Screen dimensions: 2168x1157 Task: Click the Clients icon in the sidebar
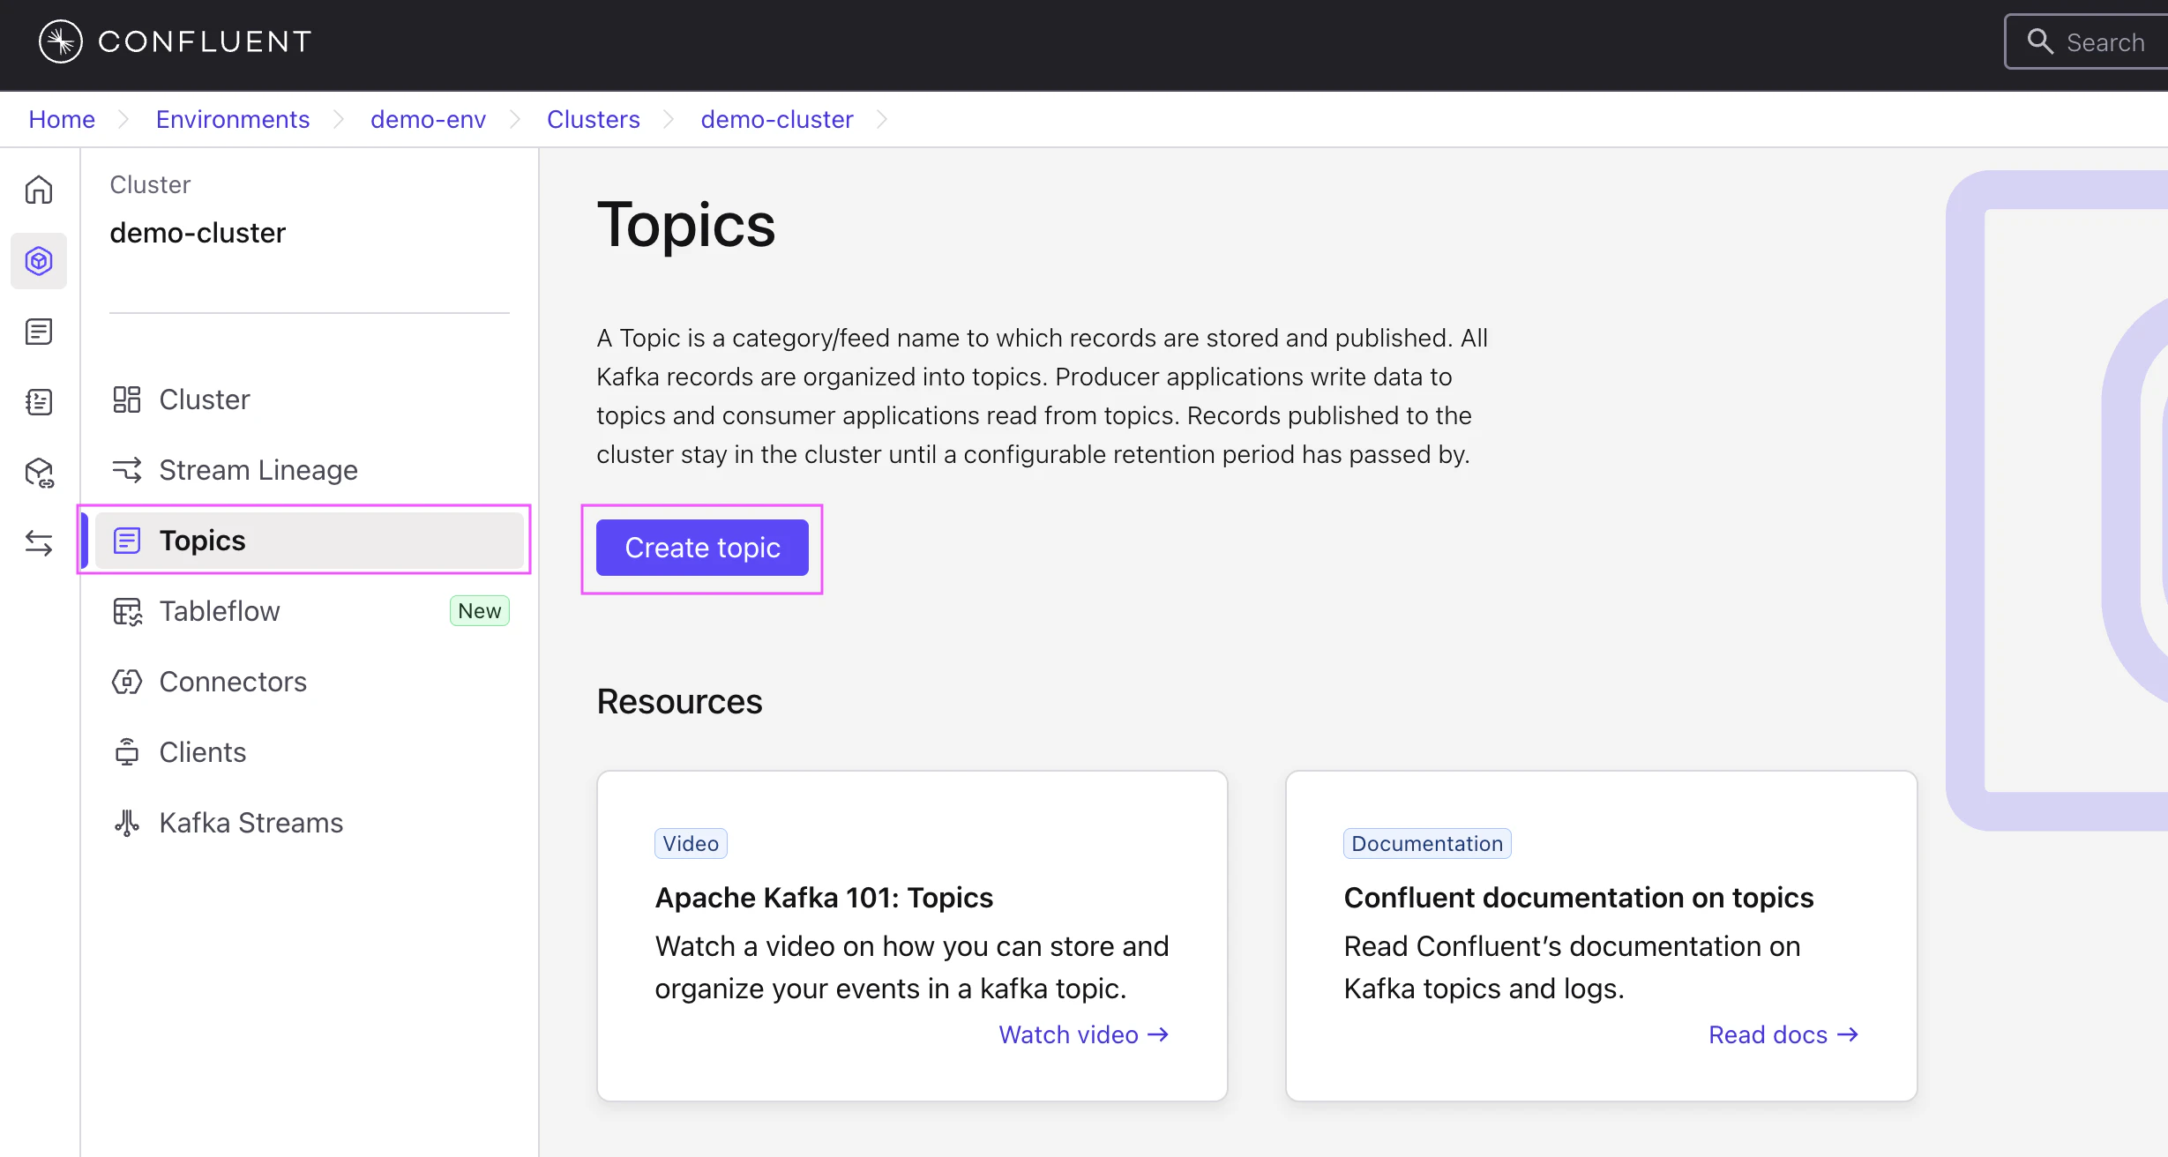(x=127, y=752)
